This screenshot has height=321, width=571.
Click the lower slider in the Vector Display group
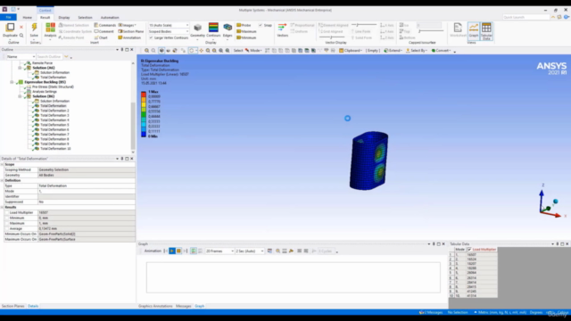coord(331,37)
